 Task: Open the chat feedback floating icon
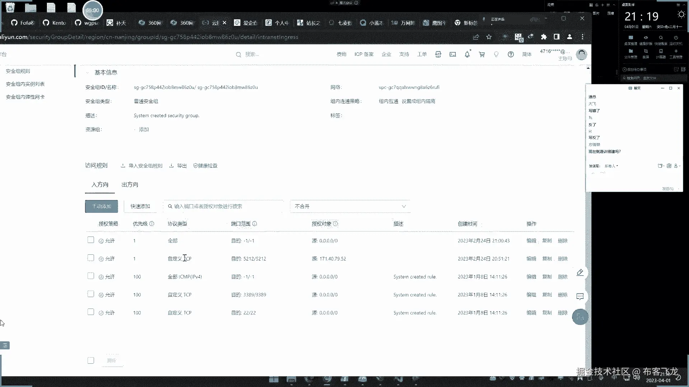coord(580,296)
